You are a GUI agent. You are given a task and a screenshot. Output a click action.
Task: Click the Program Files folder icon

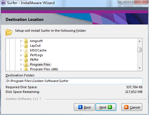coord(26,64)
